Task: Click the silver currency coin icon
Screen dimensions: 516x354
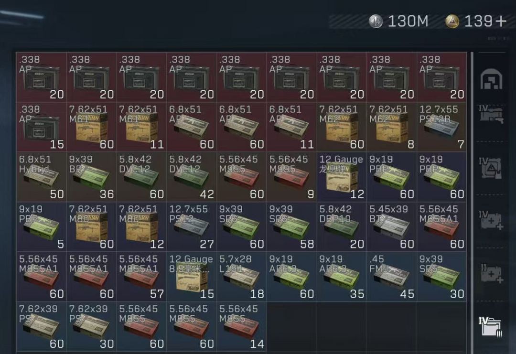Action: tap(375, 21)
